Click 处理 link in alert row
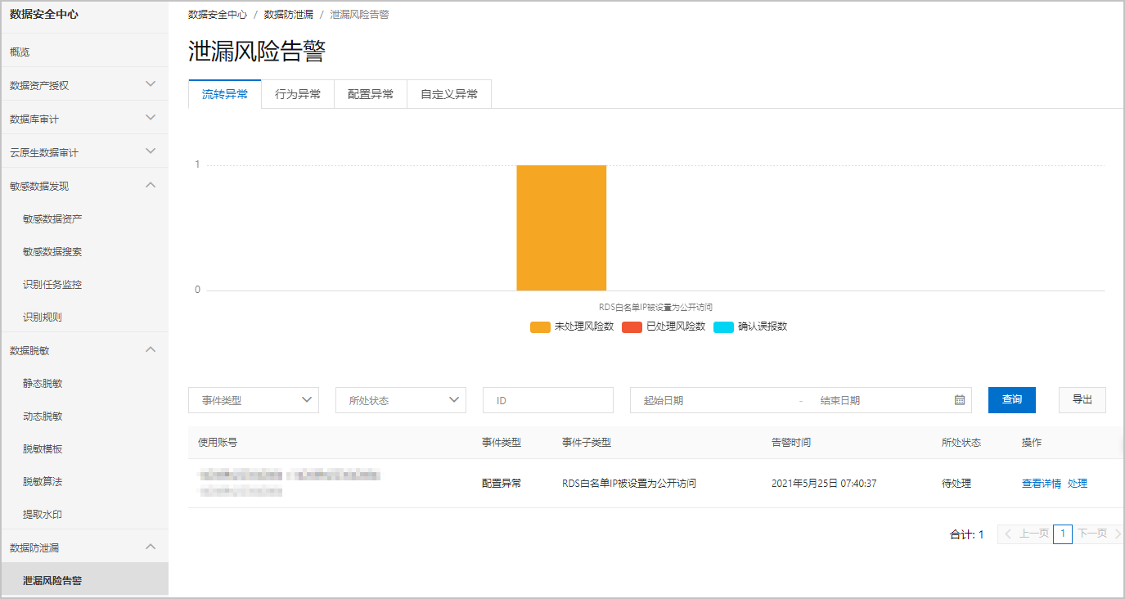 pyautogui.click(x=1078, y=483)
